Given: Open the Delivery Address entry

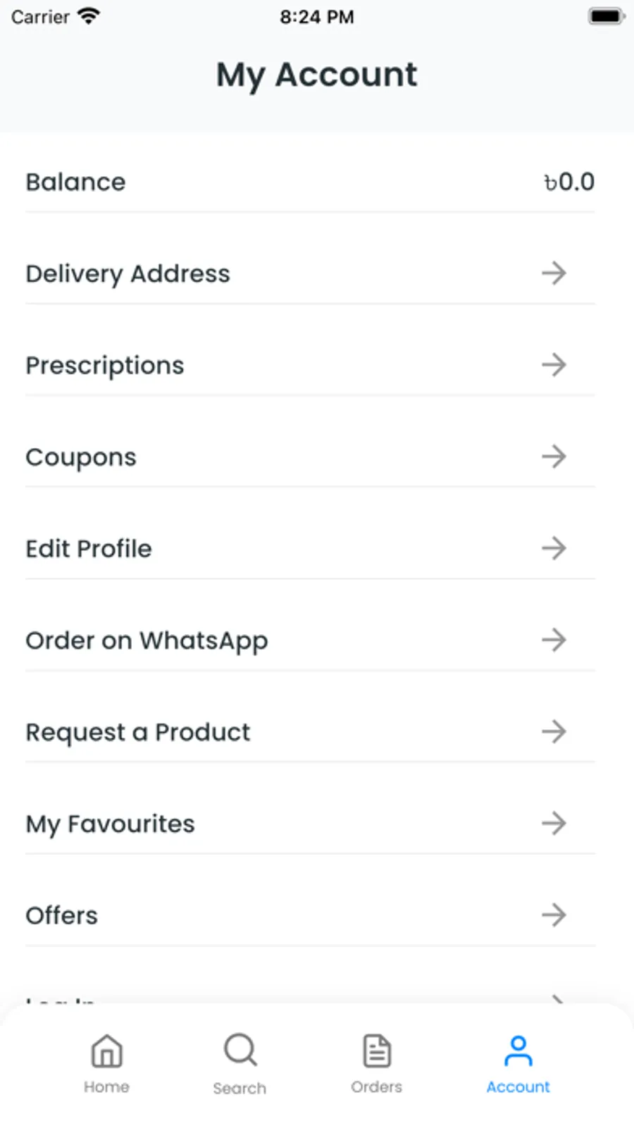Looking at the screenshot, I should pos(310,273).
